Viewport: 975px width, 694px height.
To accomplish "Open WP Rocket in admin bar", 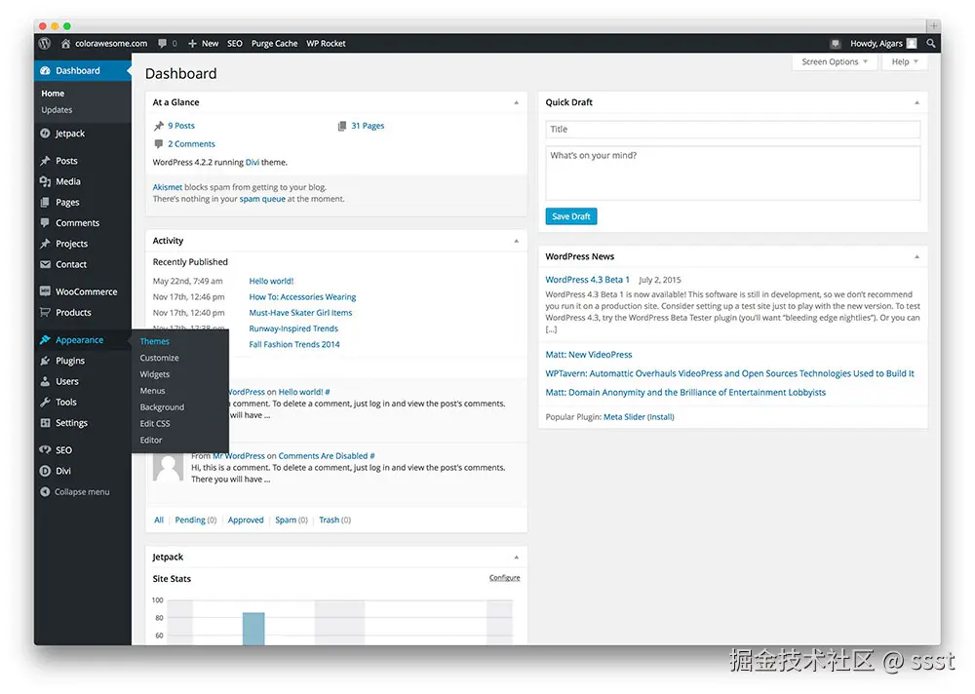I will coord(326,44).
